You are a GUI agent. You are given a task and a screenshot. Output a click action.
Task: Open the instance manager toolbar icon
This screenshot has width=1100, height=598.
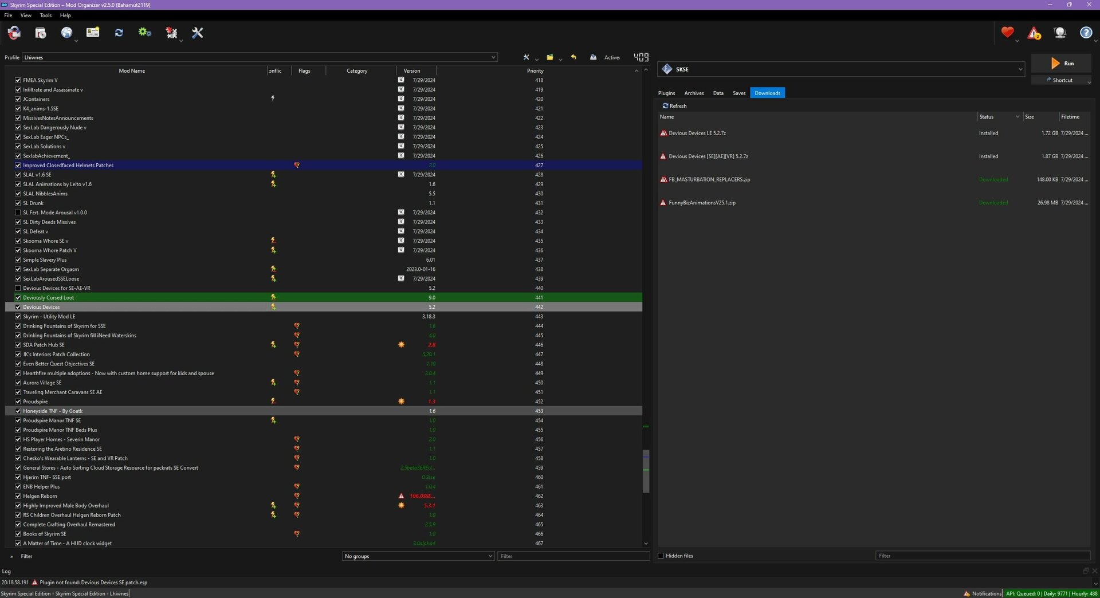click(14, 33)
